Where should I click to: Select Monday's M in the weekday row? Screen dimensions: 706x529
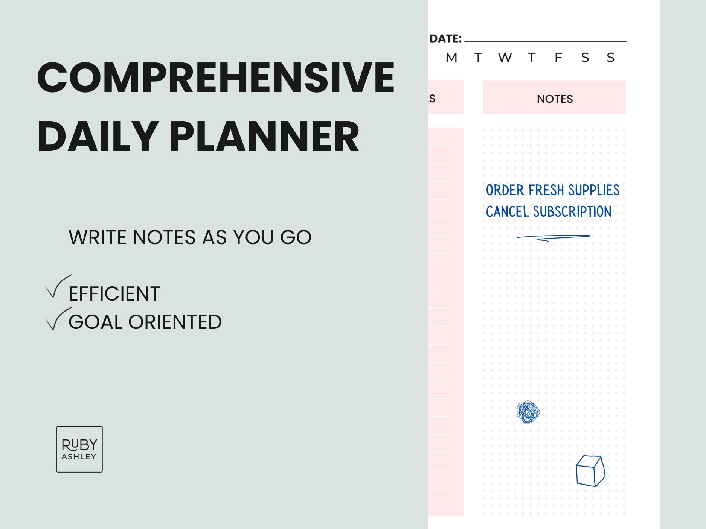tap(451, 58)
